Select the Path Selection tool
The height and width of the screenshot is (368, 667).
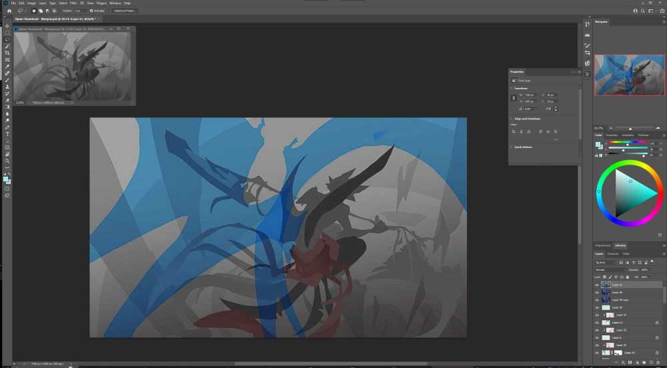[7, 141]
